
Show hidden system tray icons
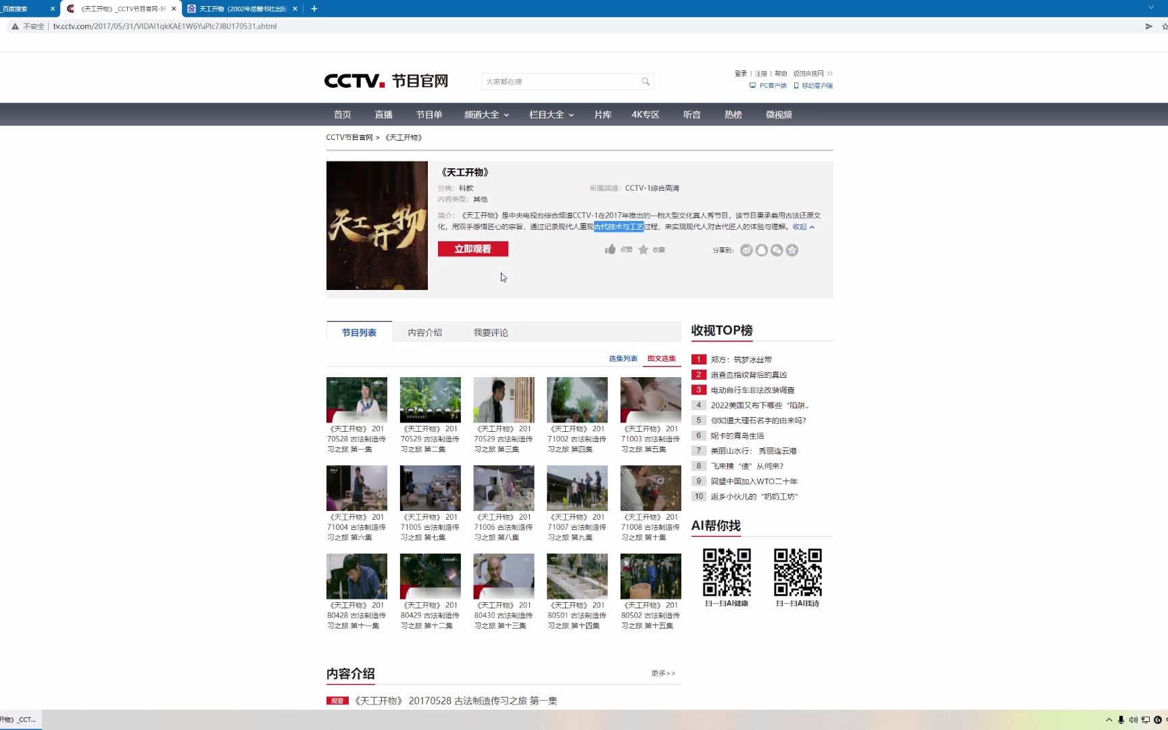point(1109,720)
